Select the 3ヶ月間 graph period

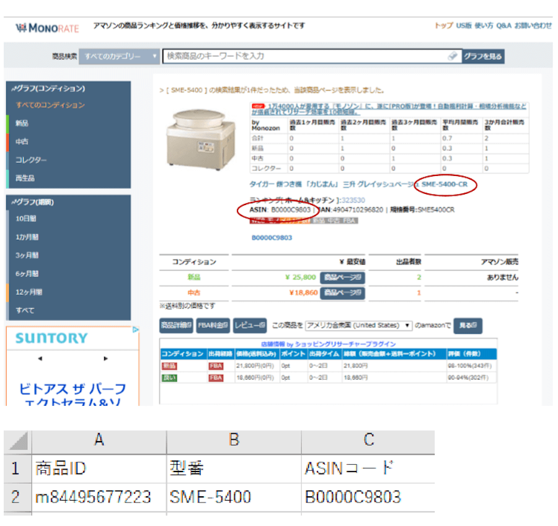pos(27,255)
